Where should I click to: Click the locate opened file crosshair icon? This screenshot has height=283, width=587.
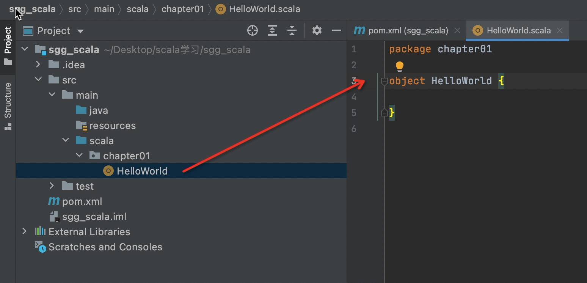253,31
